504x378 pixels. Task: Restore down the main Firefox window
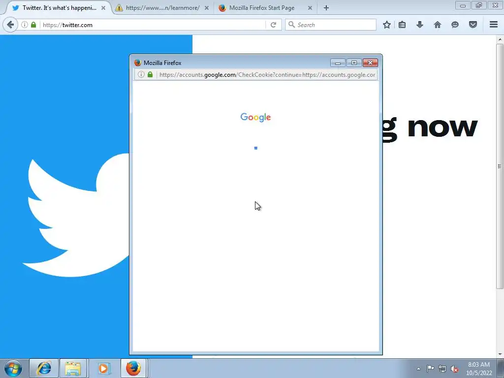tap(479, 5)
